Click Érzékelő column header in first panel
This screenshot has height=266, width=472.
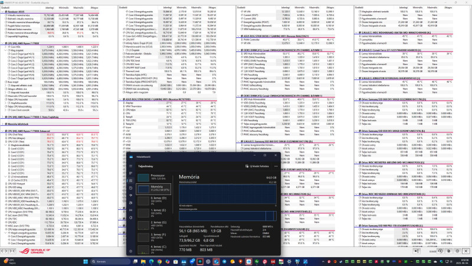5,8
